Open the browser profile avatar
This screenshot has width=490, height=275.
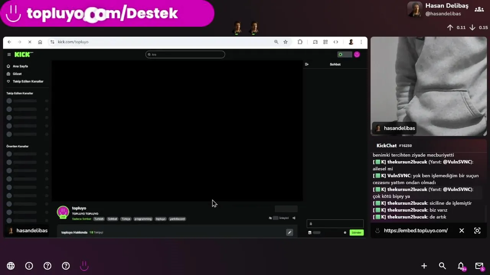[351, 42]
